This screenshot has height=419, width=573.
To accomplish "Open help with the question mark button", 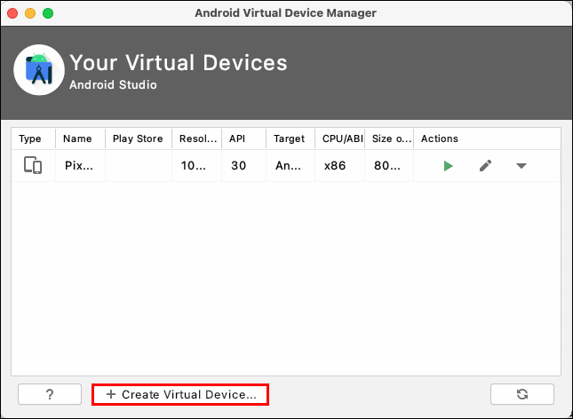I will [x=50, y=394].
